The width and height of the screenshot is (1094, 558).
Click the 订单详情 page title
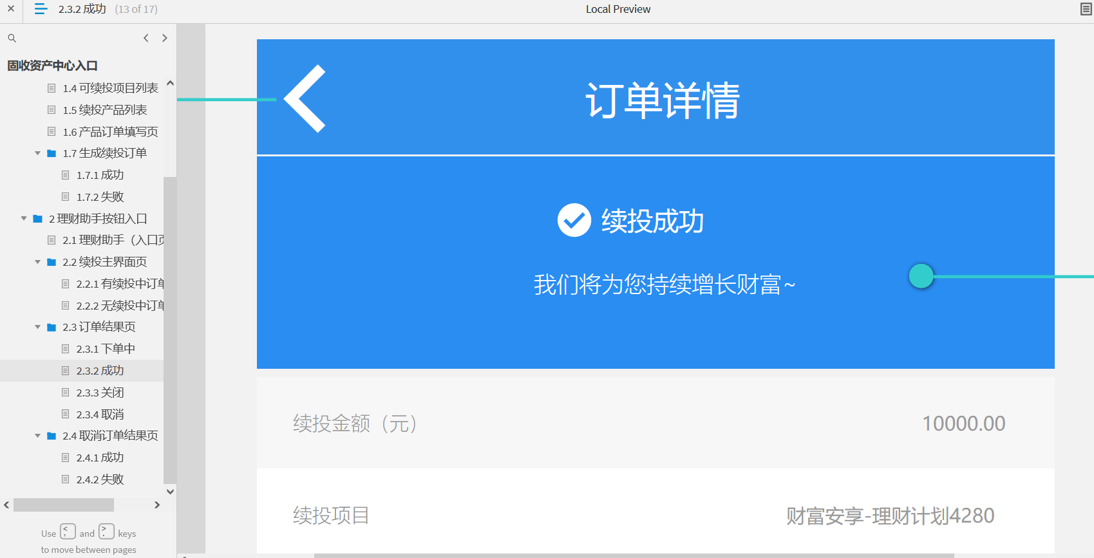[x=663, y=100]
